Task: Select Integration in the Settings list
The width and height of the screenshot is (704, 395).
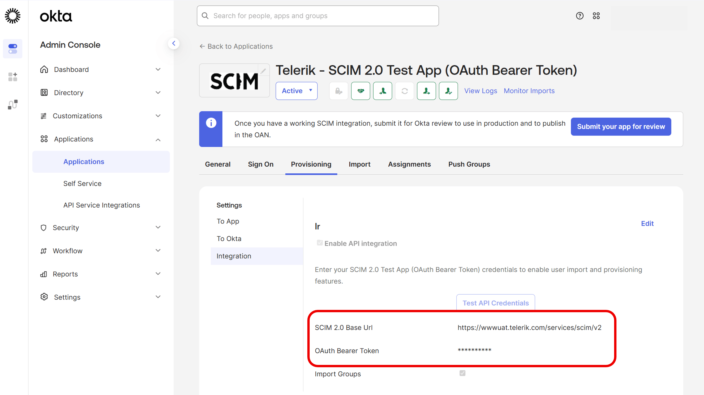Action: click(x=257, y=256)
